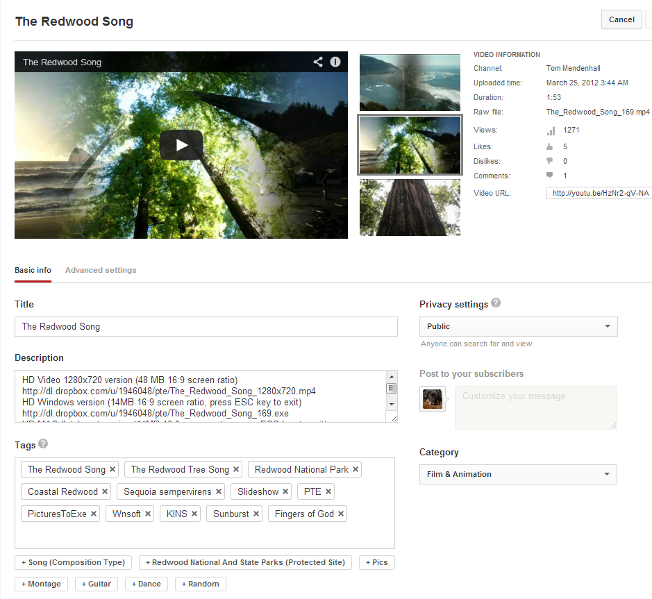Click the share icon on the video player

318,62
